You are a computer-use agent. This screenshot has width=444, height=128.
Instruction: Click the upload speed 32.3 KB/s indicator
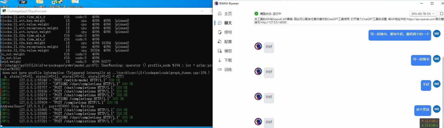(x=430, y=121)
